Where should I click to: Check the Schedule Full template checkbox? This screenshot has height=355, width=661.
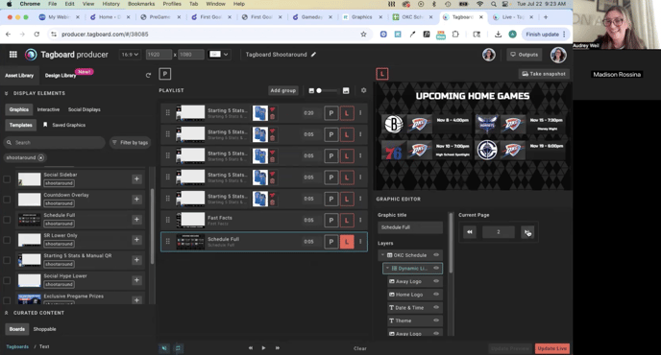[7, 220]
